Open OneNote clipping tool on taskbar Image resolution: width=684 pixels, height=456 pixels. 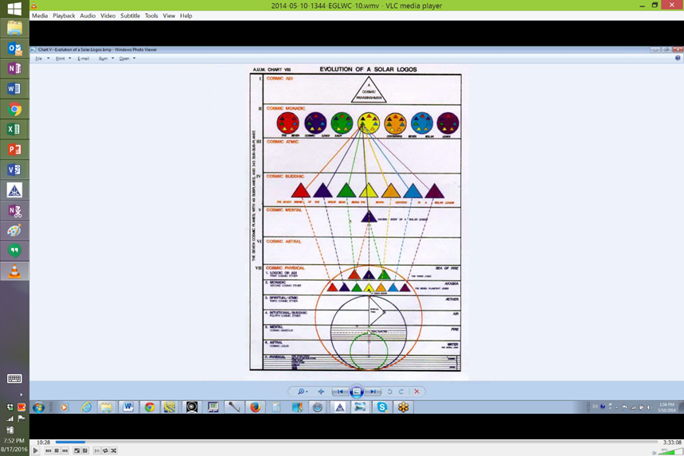[14, 211]
